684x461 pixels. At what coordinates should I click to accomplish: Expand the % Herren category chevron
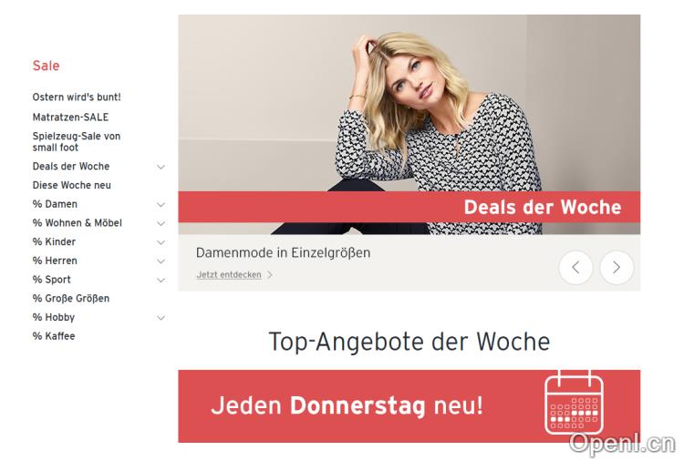click(161, 261)
